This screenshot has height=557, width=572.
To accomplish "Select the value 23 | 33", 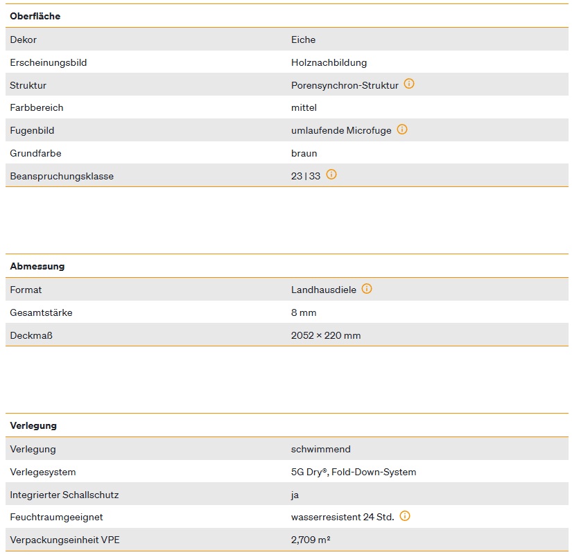I will click(306, 176).
